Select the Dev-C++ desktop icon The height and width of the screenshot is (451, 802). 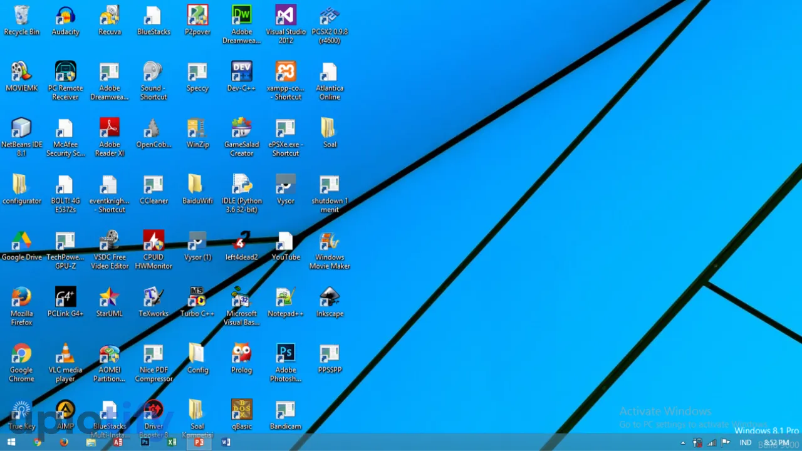tap(241, 77)
